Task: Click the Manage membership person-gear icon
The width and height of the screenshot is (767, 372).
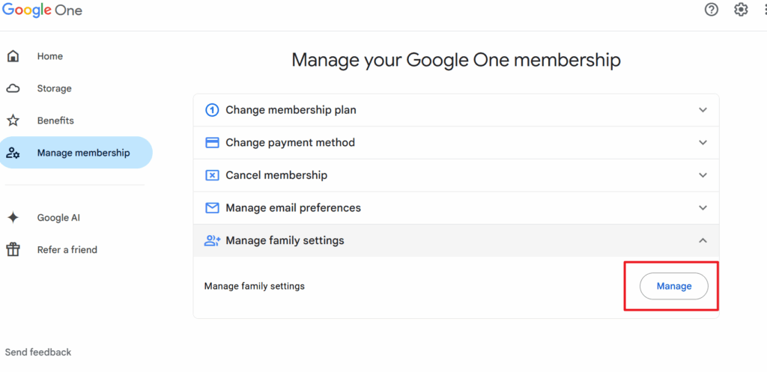Action: click(x=13, y=153)
